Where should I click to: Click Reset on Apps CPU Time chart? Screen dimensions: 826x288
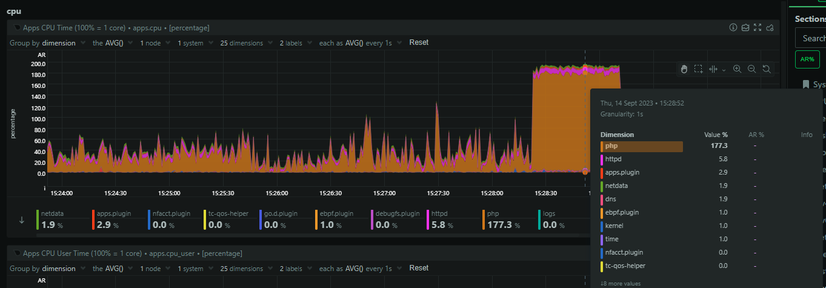click(419, 42)
